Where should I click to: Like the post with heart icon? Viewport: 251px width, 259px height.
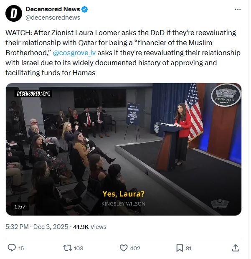(x=123, y=248)
